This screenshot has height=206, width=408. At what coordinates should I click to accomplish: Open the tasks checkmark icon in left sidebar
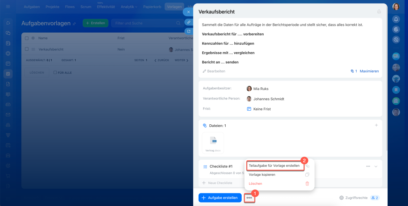click(8, 74)
